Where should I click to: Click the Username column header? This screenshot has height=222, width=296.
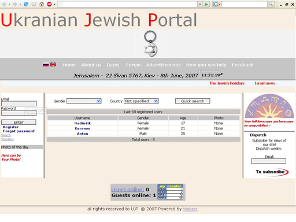[83, 118]
